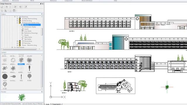Click the tree view toggle icon in second toolbar row

[2, 10]
